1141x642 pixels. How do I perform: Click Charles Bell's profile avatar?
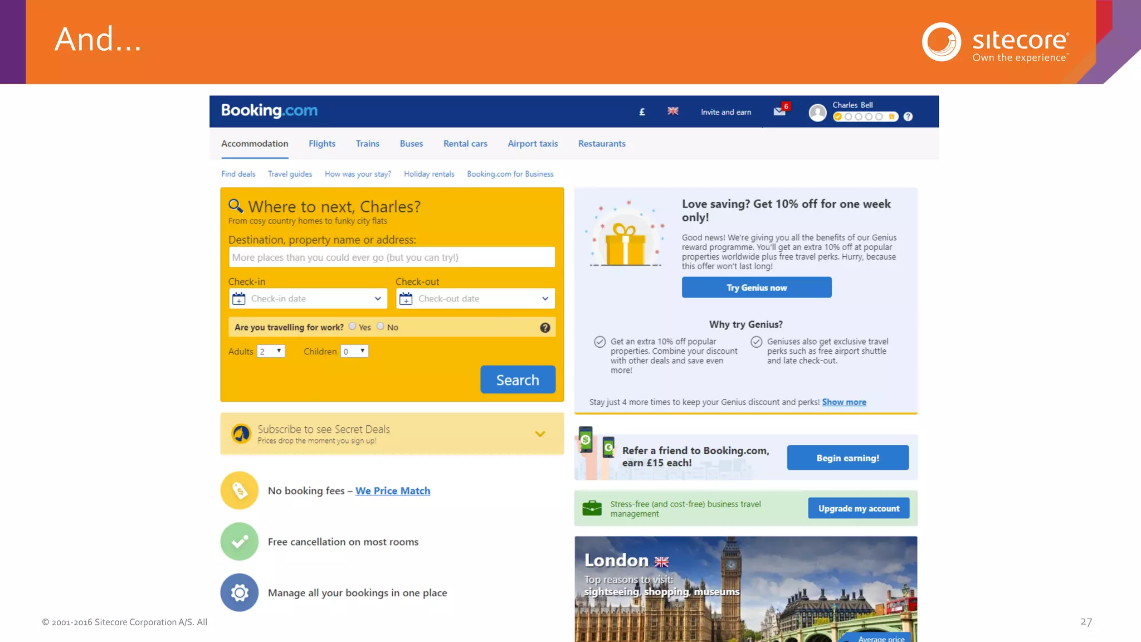coord(817,113)
